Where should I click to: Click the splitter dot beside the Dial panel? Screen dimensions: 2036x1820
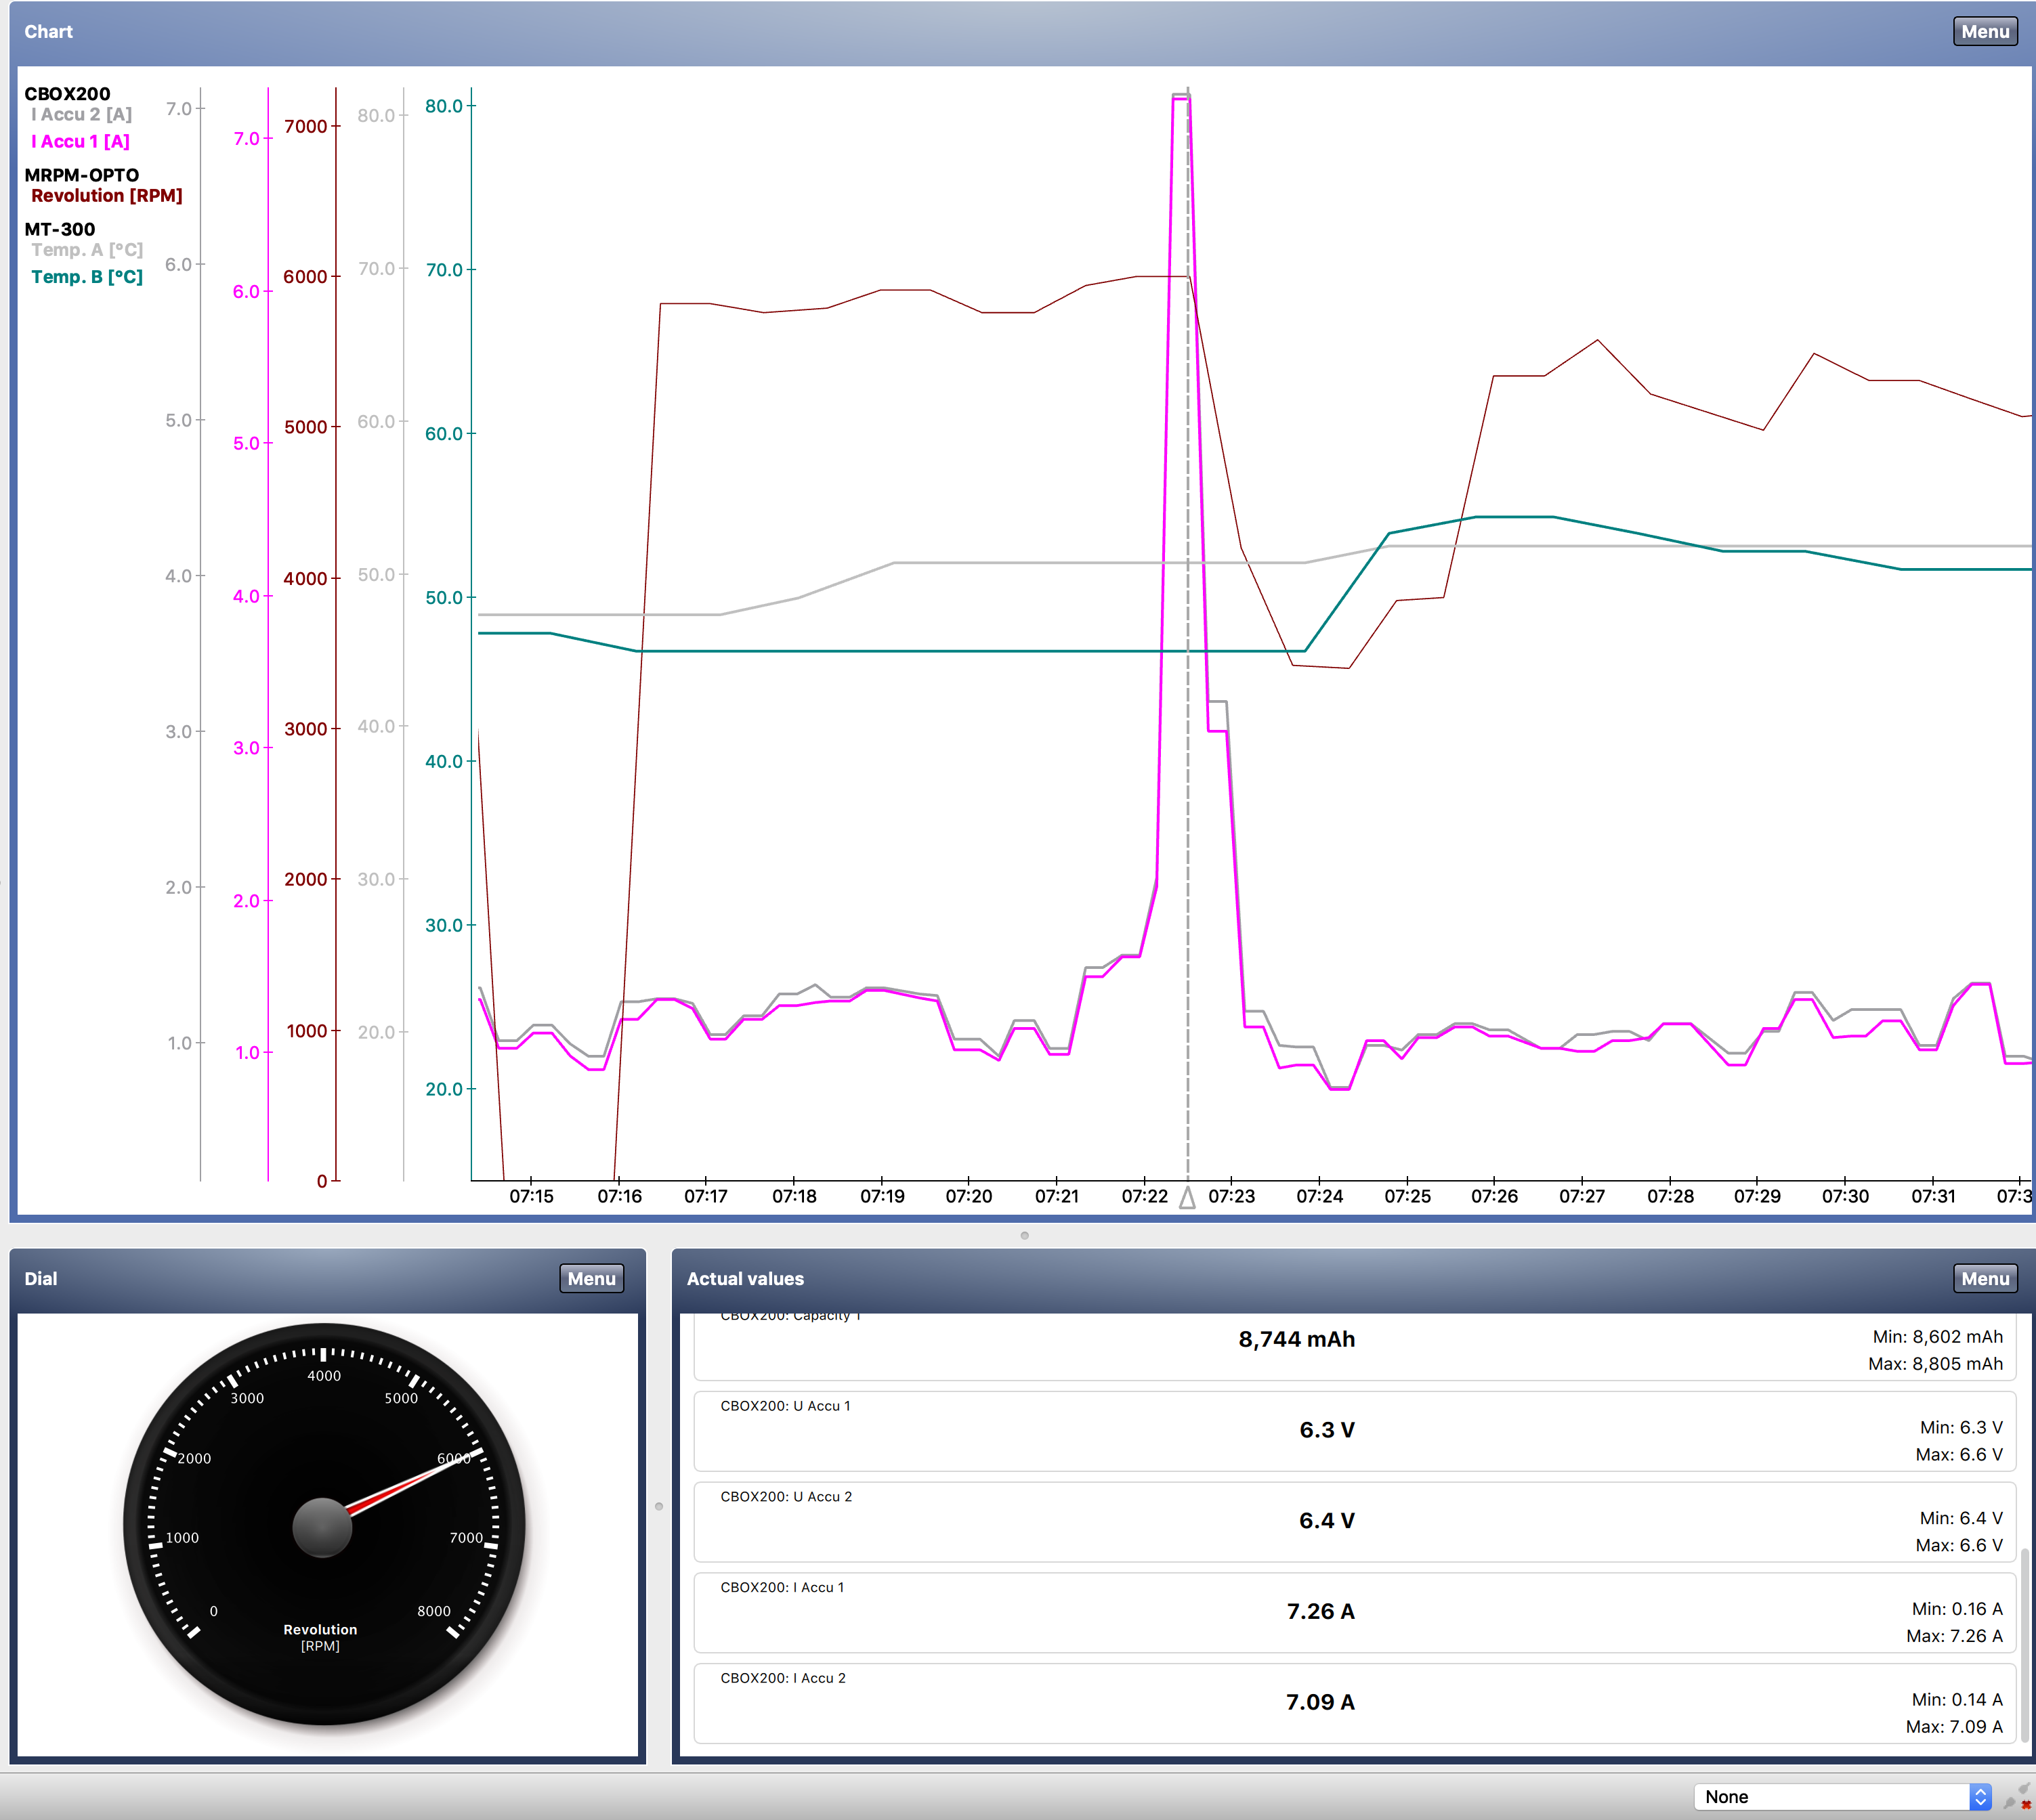[658, 1506]
